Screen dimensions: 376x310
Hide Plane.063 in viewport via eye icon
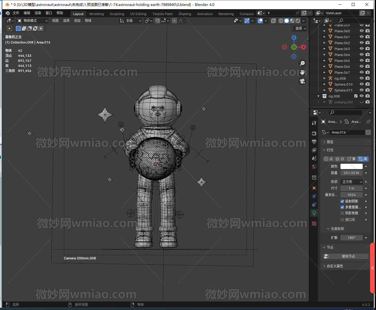tap(361, 49)
